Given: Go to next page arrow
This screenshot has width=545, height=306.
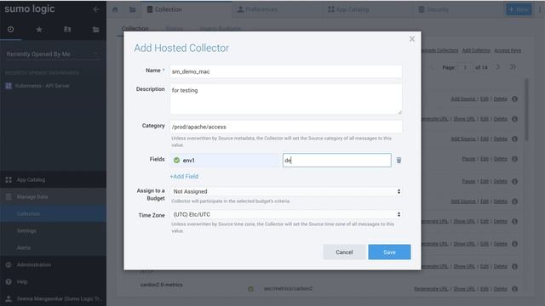Looking at the screenshot, I should [497, 67].
